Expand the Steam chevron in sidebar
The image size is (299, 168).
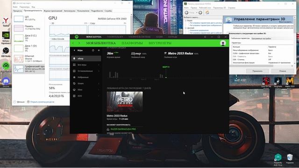click(x=99, y=84)
